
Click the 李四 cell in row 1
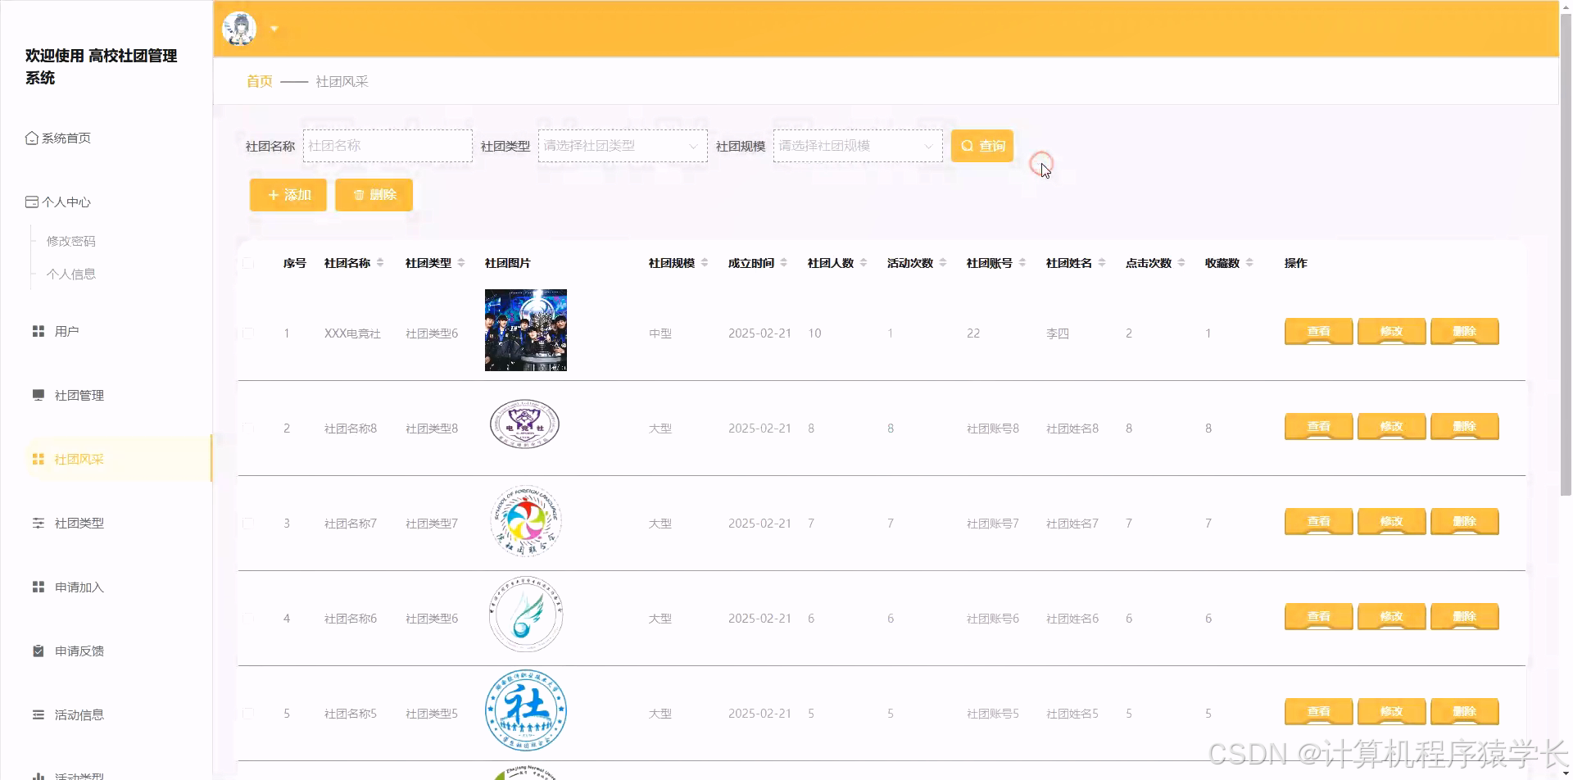pos(1057,333)
